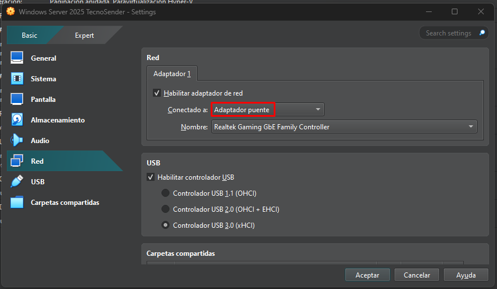Click the VirtualBox gear icon in the title bar
The width and height of the screenshot is (497, 289).
point(10,11)
